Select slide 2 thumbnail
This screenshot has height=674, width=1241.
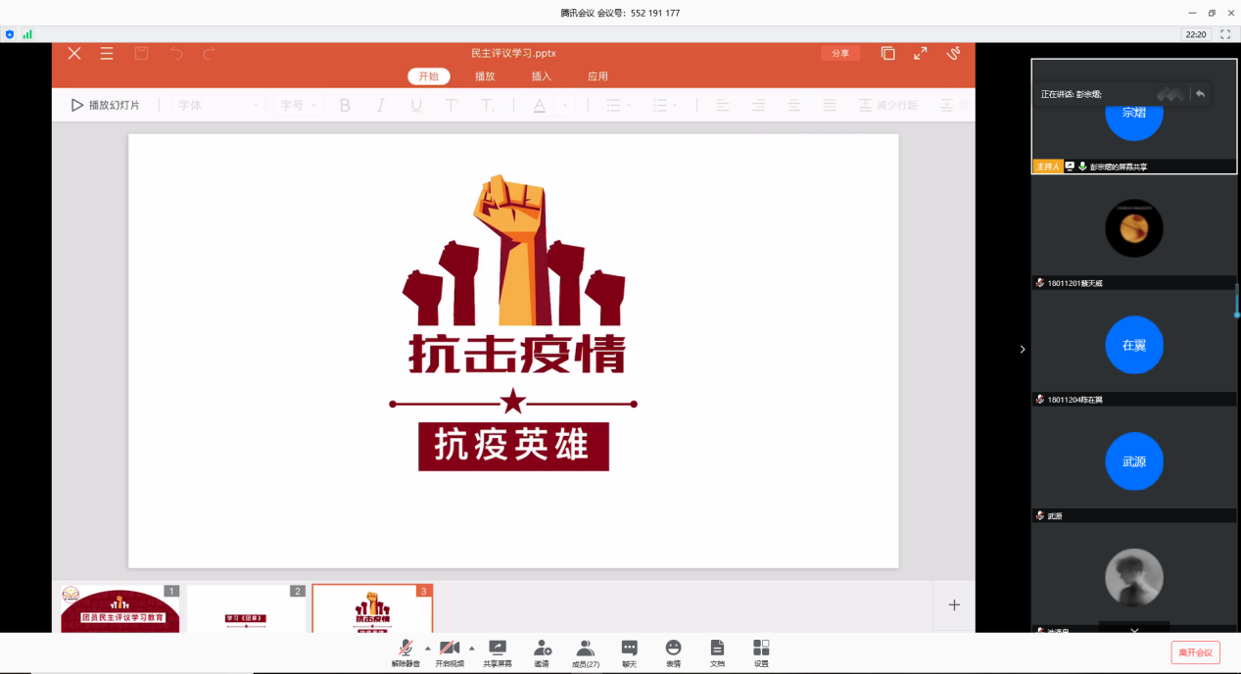click(x=246, y=608)
